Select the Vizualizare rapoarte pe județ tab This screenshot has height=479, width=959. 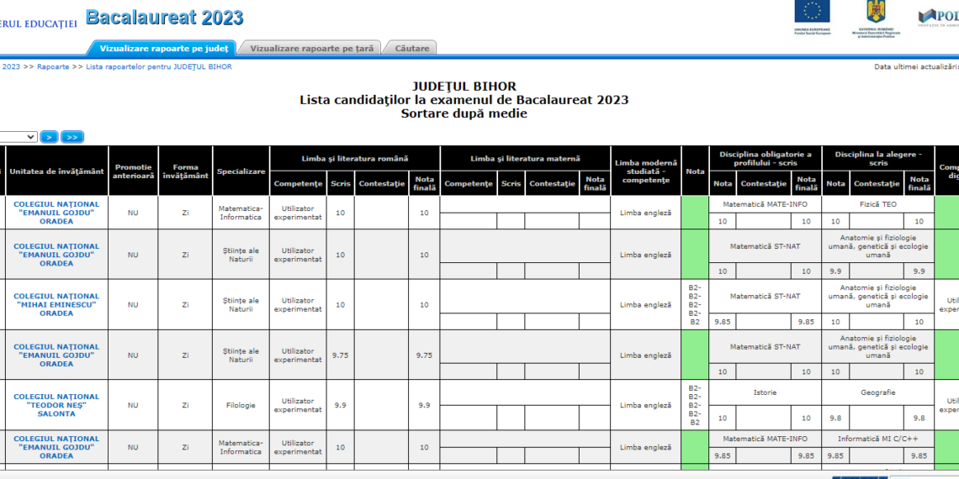click(x=163, y=49)
